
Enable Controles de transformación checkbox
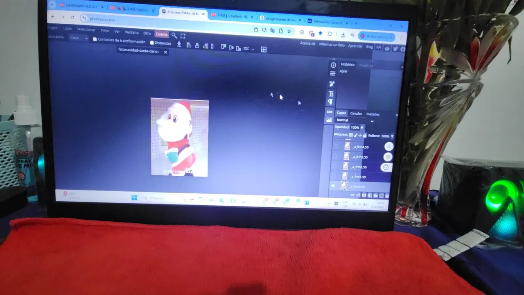click(x=95, y=39)
